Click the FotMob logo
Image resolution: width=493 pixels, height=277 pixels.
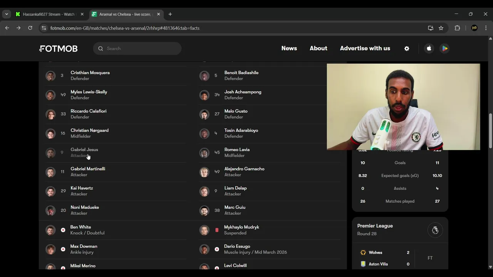pyautogui.click(x=59, y=48)
